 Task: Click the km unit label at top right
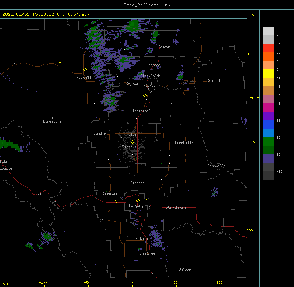pyautogui.click(x=254, y=14)
